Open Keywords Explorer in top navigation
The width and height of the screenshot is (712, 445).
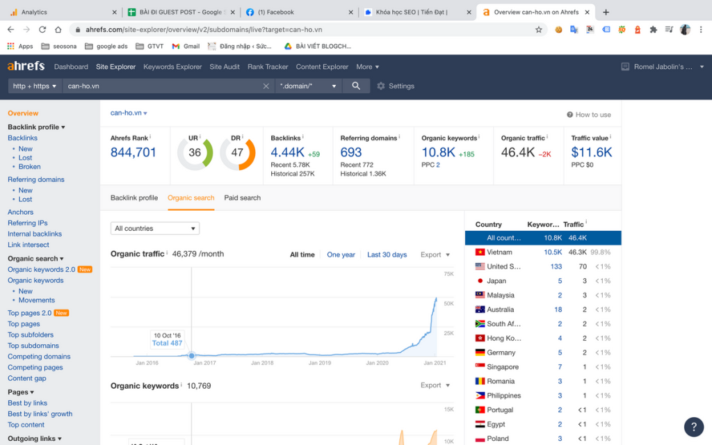pos(172,67)
